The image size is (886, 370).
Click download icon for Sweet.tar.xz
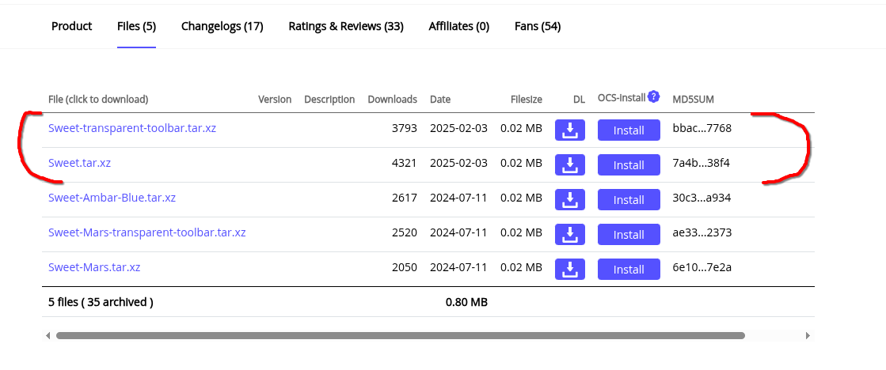click(x=570, y=164)
